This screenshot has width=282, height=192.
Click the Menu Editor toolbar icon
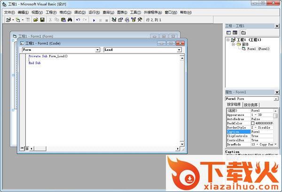tap(28, 20)
